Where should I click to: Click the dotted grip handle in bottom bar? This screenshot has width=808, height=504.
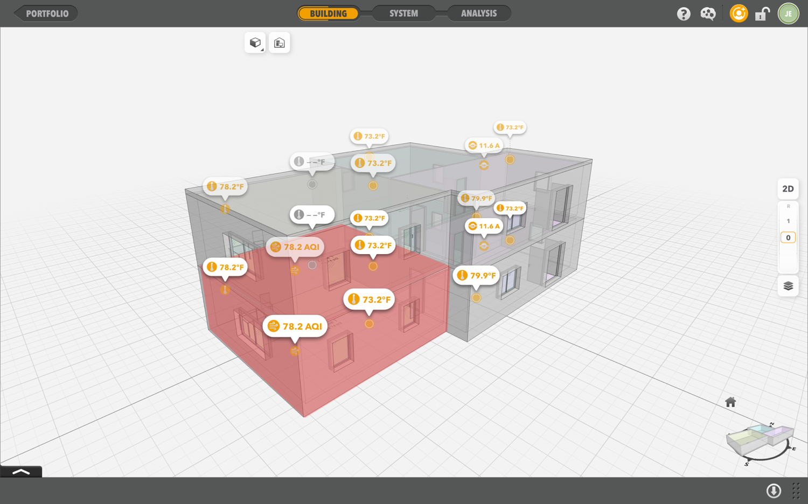click(x=796, y=491)
